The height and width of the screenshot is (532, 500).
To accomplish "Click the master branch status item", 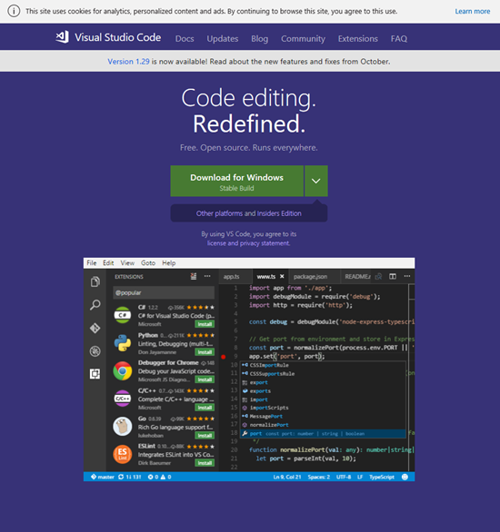I will (102, 477).
